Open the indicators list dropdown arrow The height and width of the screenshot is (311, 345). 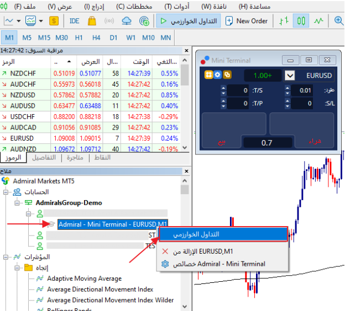point(41,21)
